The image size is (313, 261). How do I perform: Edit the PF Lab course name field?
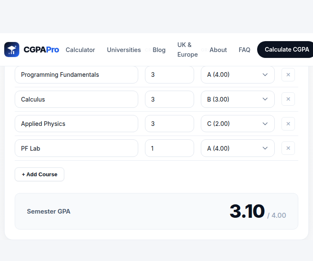(x=76, y=148)
